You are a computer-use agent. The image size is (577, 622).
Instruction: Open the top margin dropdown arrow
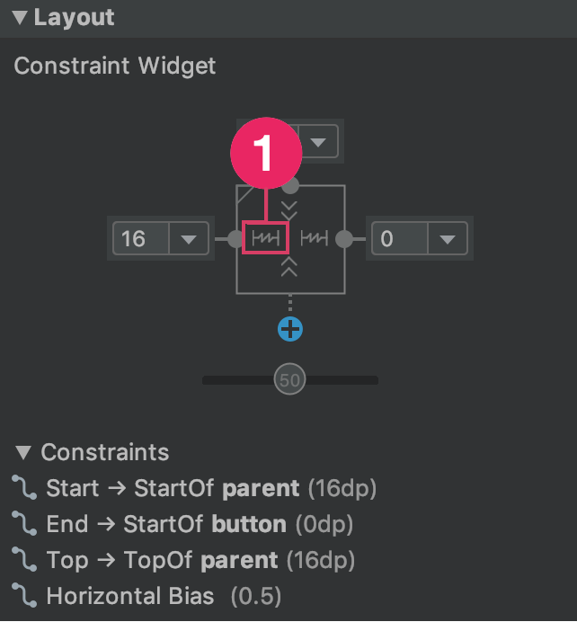318,142
